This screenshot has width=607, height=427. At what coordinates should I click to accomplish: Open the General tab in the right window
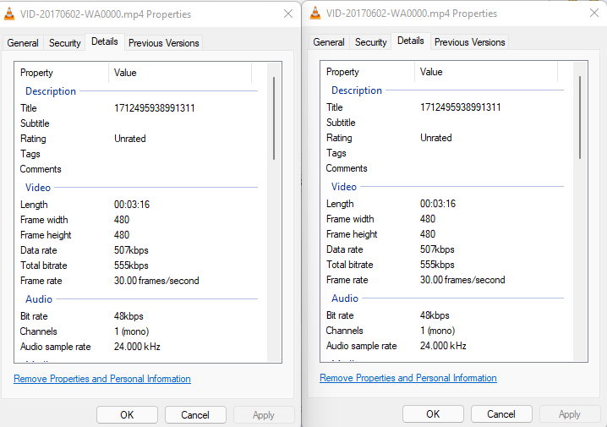point(329,42)
